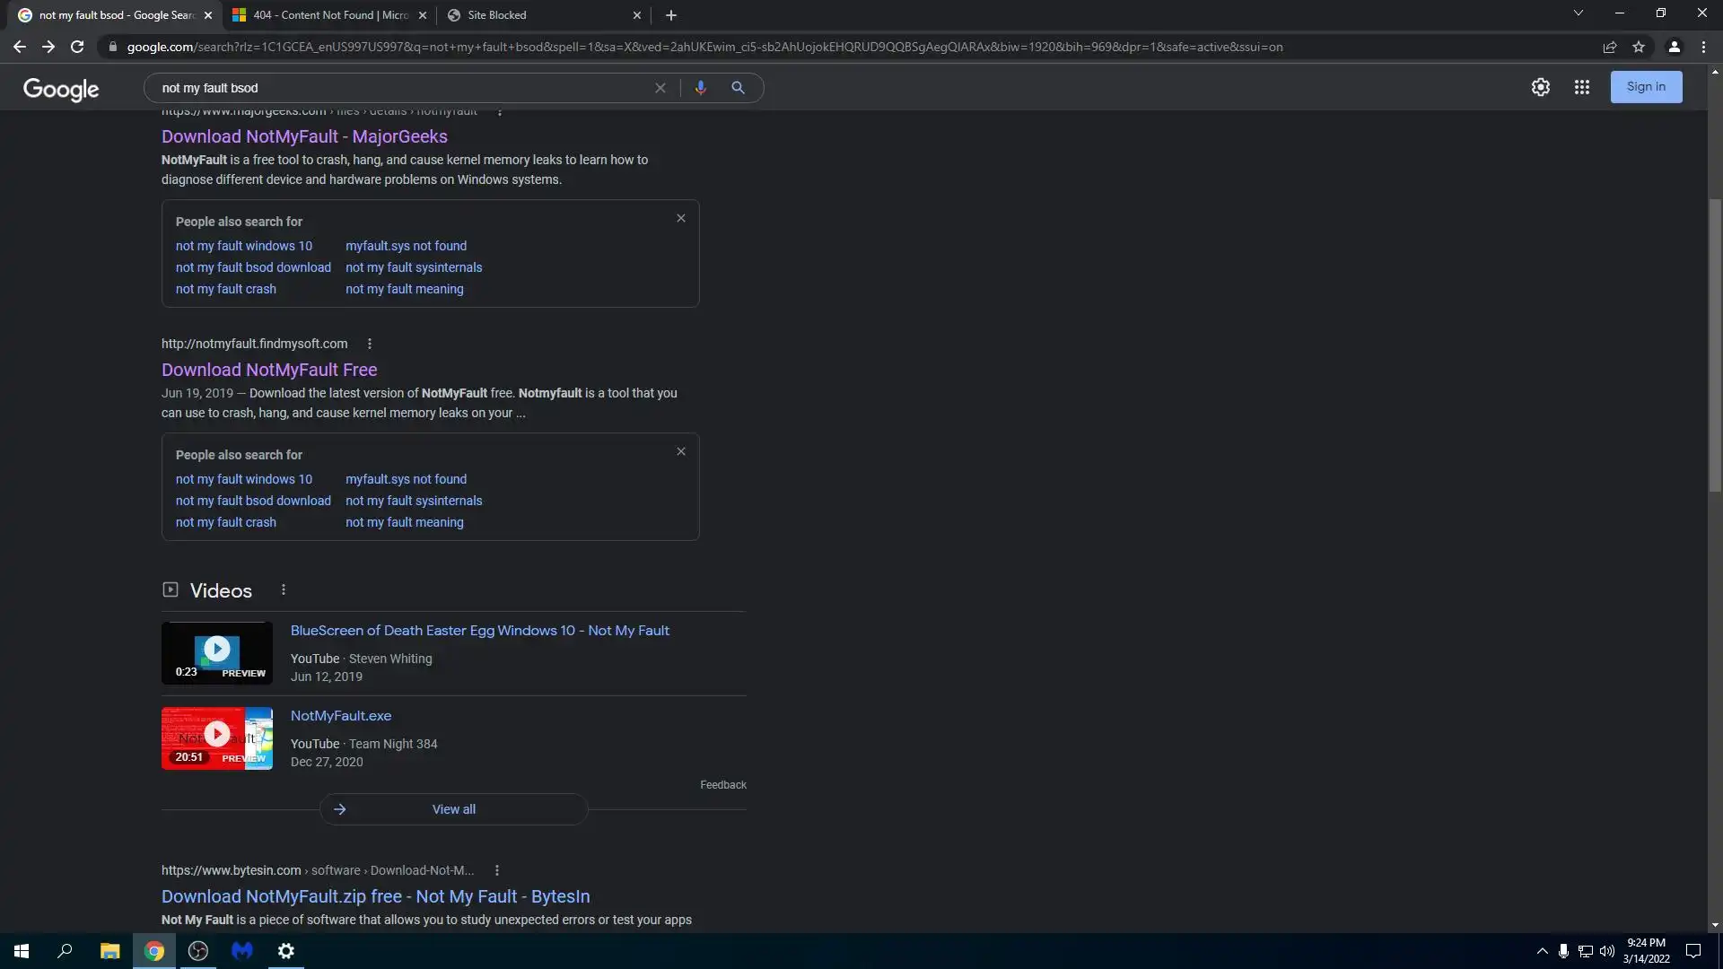The image size is (1723, 969).
Task: Open Download NotMyFault - MajorGeeks link
Action: (x=304, y=136)
